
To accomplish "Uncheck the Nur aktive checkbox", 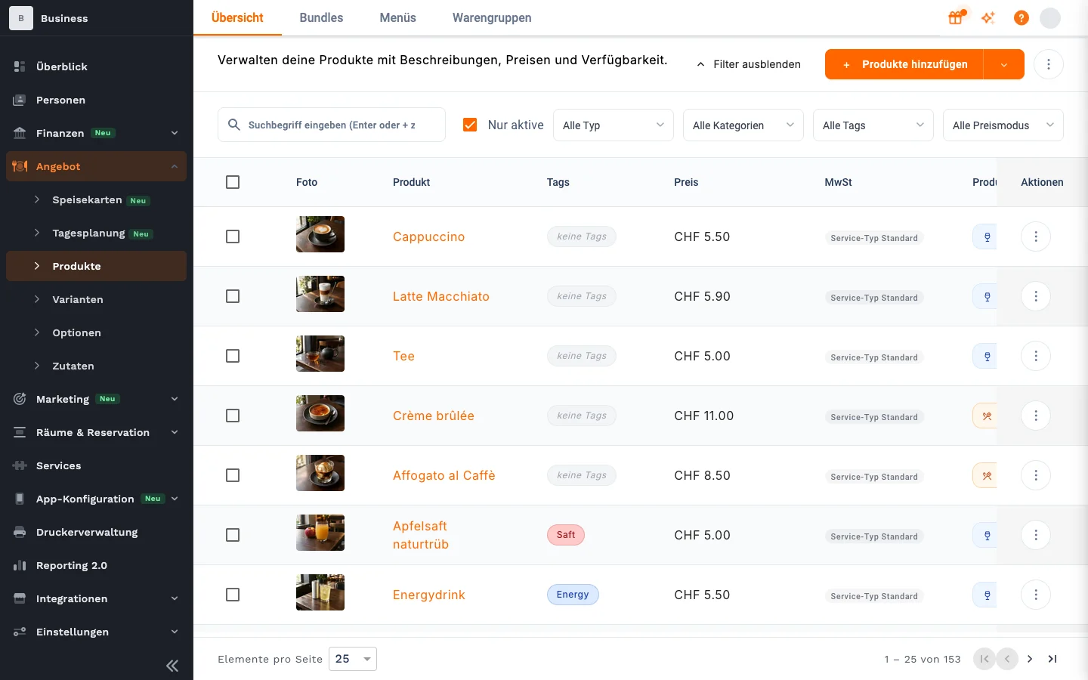I will click(470, 125).
